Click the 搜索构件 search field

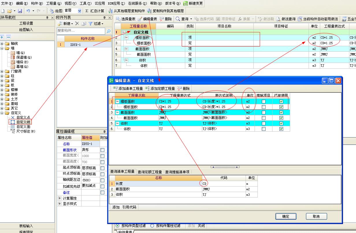[x=81, y=31]
